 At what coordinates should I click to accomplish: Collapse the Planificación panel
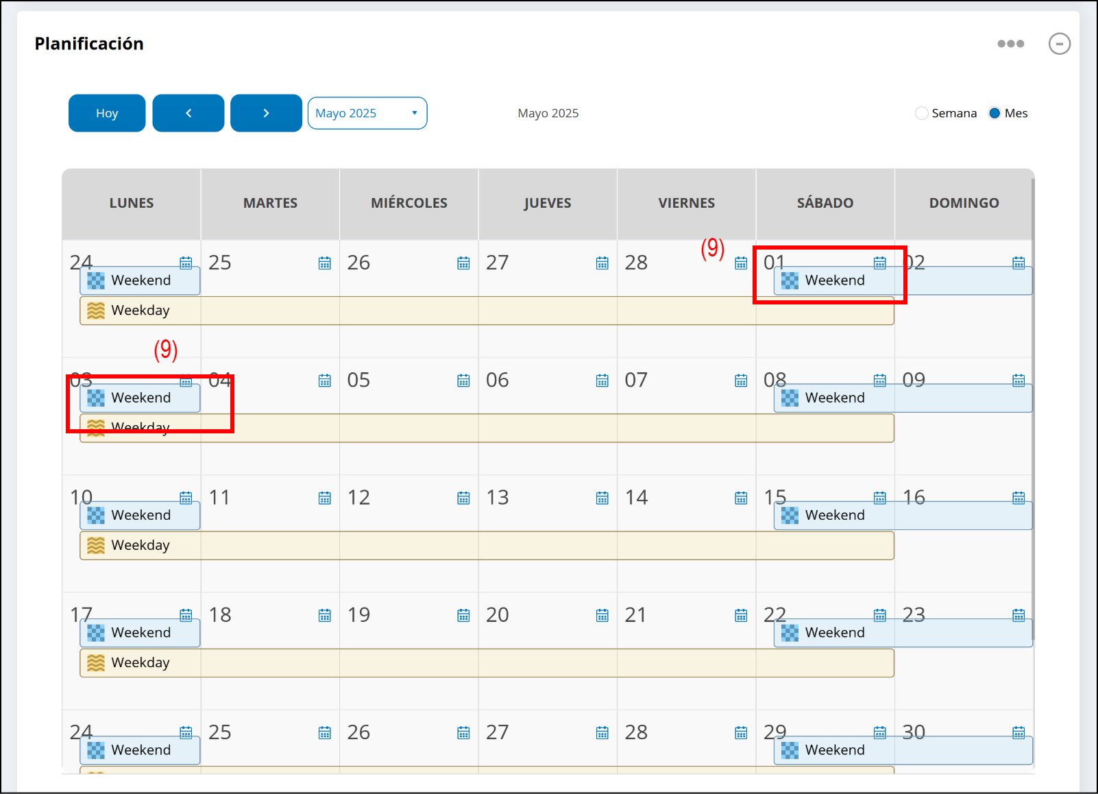(1059, 44)
